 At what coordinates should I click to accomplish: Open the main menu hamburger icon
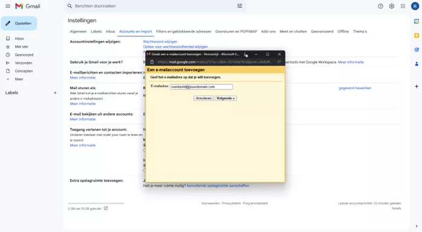(x=8, y=6)
